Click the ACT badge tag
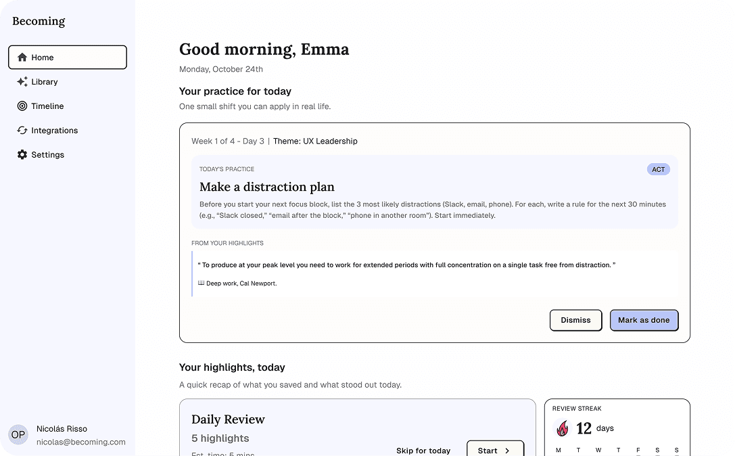This screenshot has height=456, width=735. [658, 169]
